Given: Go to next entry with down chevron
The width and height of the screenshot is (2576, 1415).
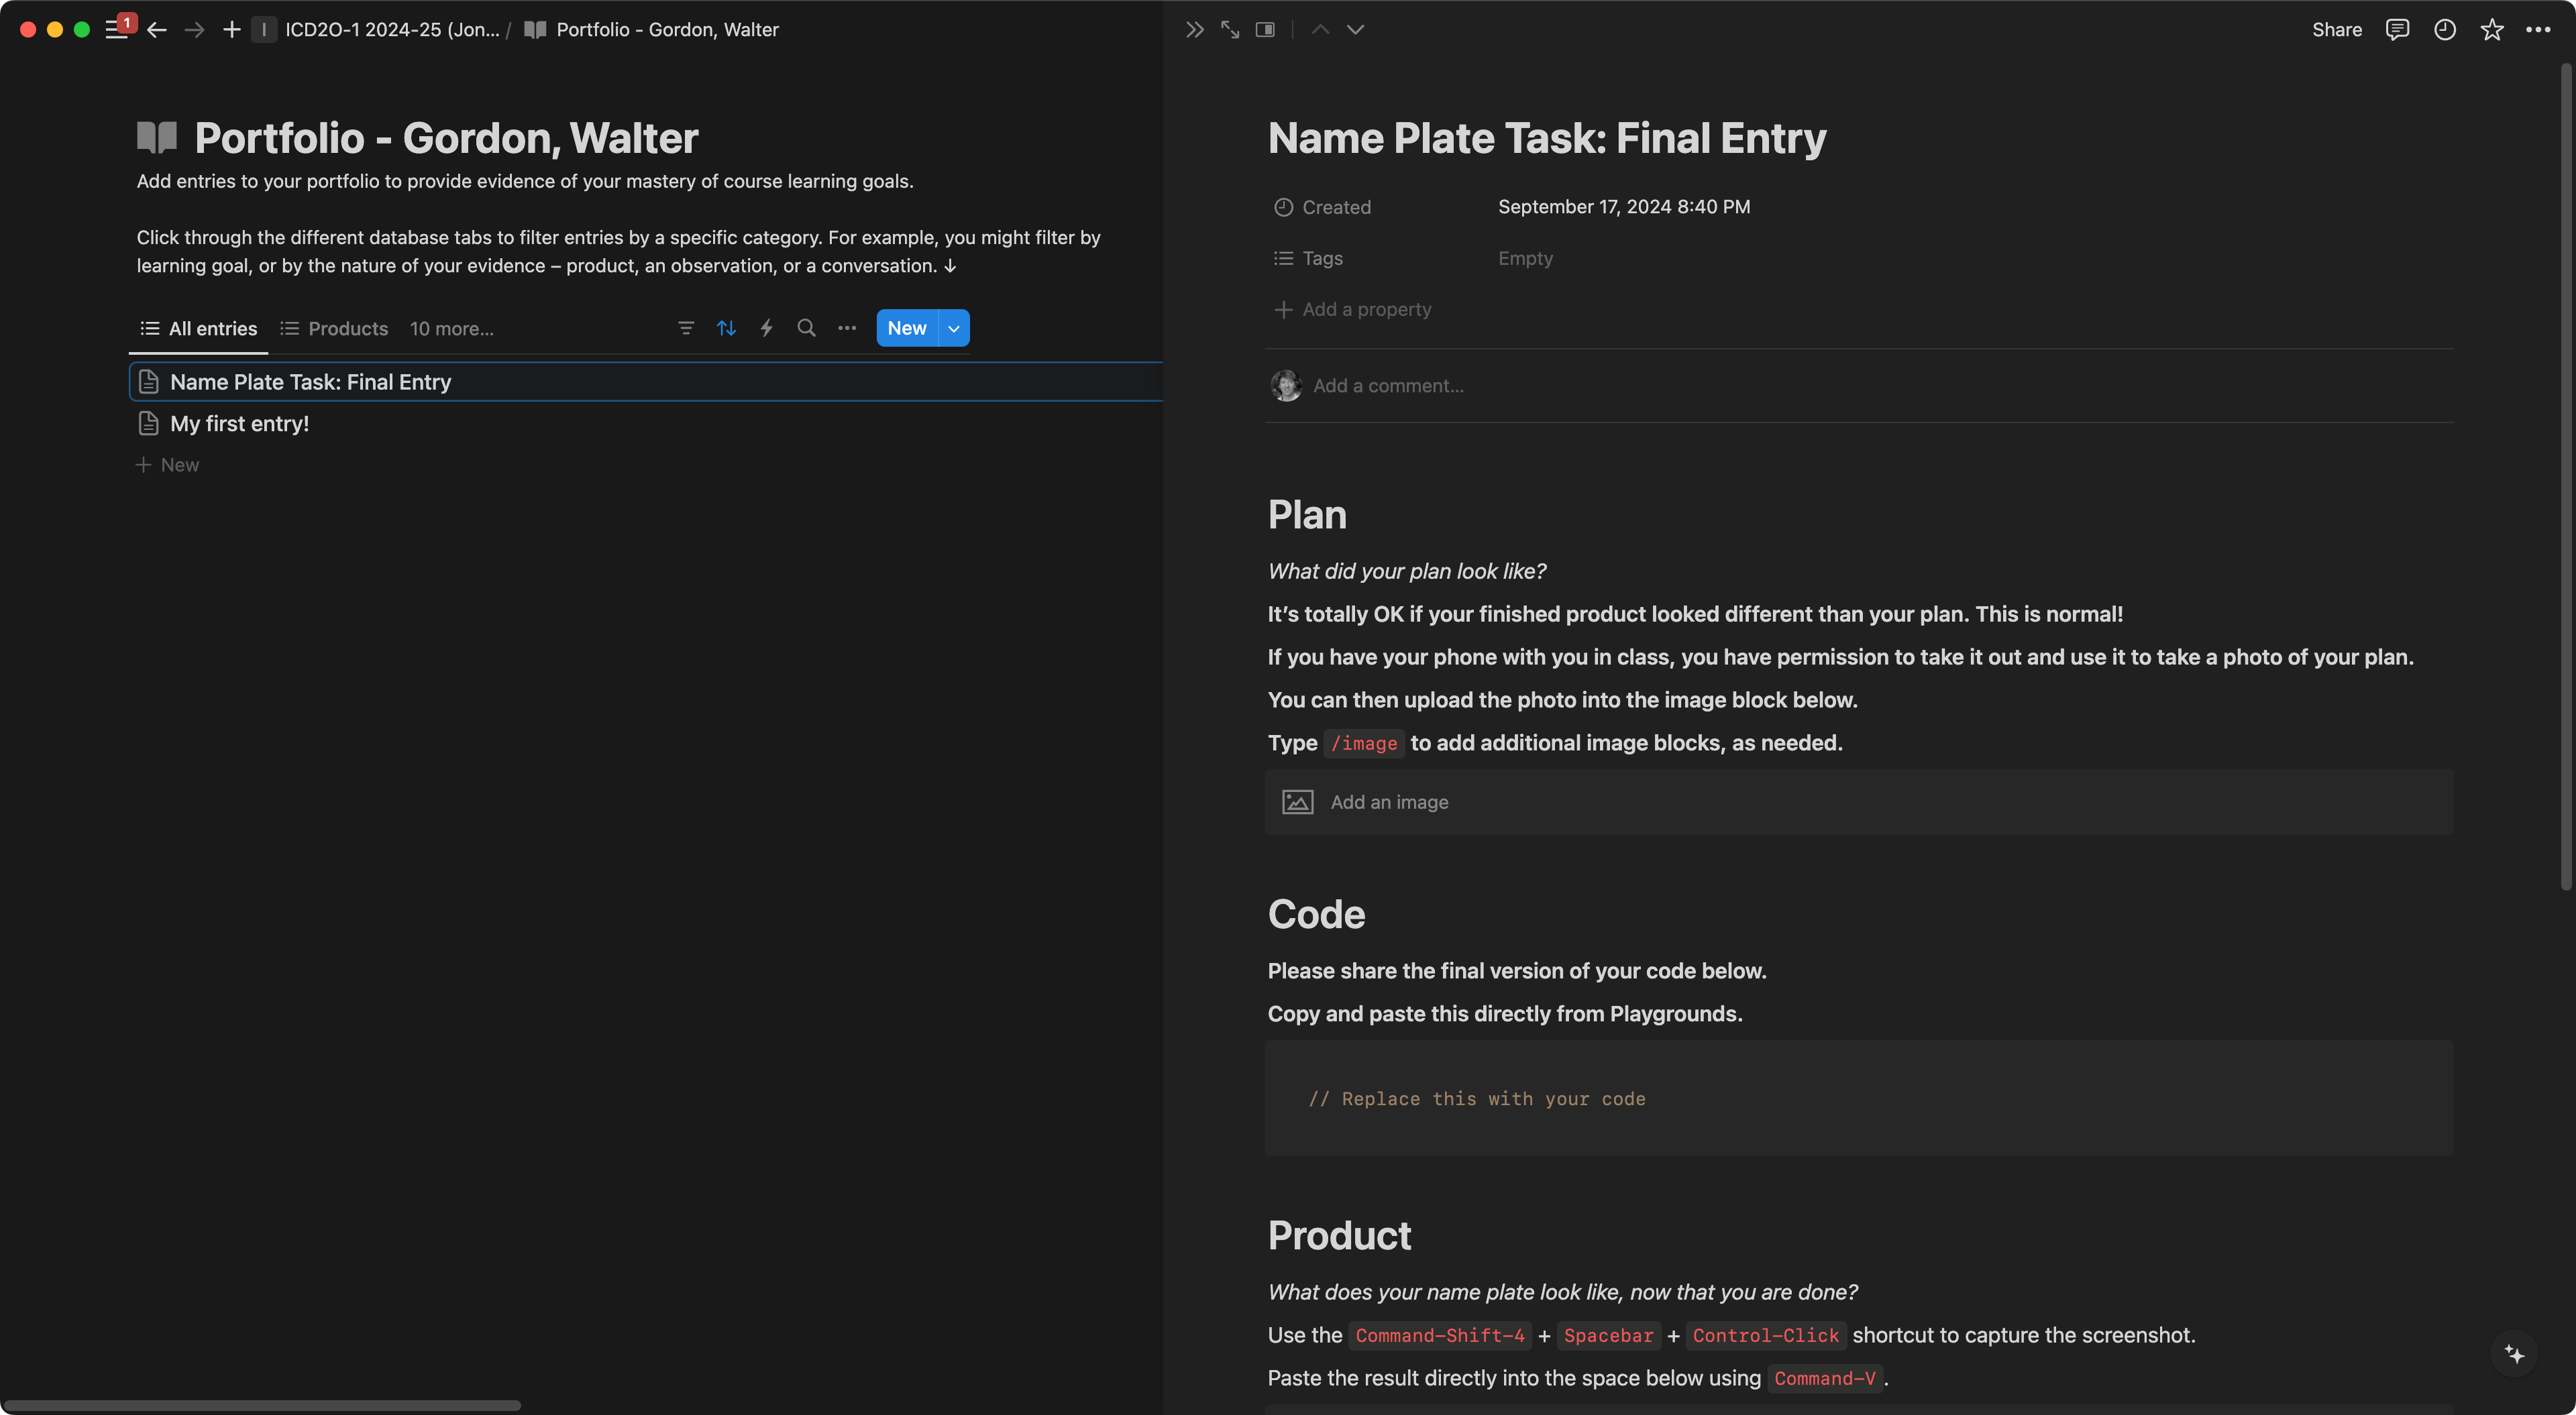Looking at the screenshot, I should (x=1355, y=30).
